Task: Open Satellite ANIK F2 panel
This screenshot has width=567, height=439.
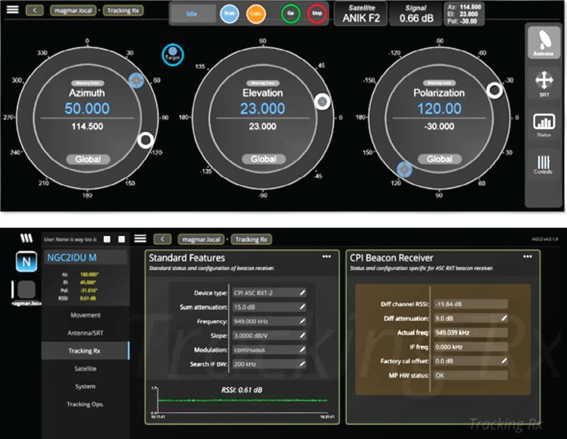Action: point(360,14)
